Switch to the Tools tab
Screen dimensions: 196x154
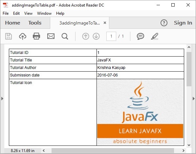pos(35,23)
